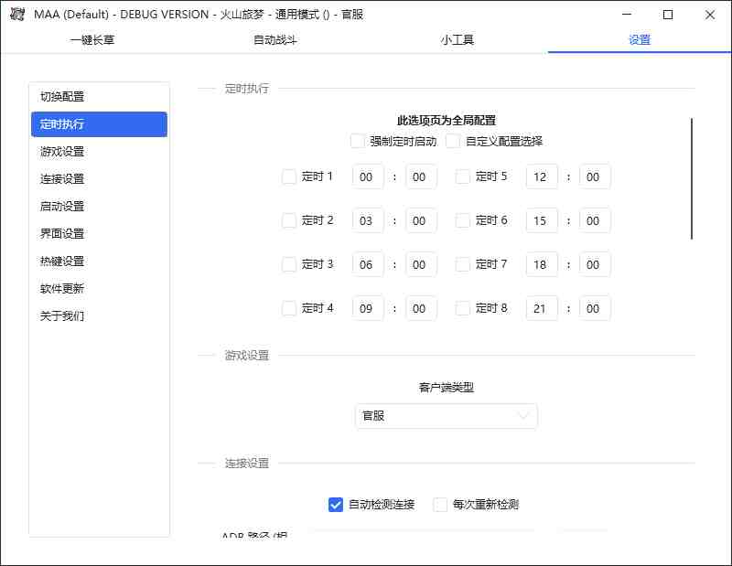This screenshot has width=732, height=566.
Task: Open 游戏设置 from the sidebar
Action: click(x=99, y=152)
